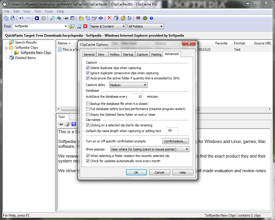Close the ClipCache Options dialog
Screen dimensions: 275x220
click(x=189, y=43)
